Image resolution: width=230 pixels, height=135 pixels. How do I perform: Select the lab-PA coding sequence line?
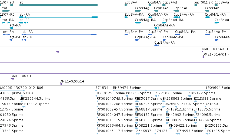(x=59, y=34)
